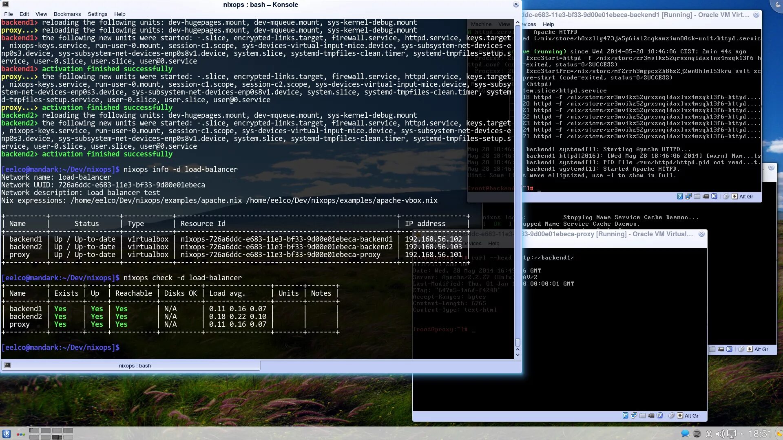Expand hidden system tray icons arrow
Viewport: 783px width, 440px height.
tap(741, 434)
